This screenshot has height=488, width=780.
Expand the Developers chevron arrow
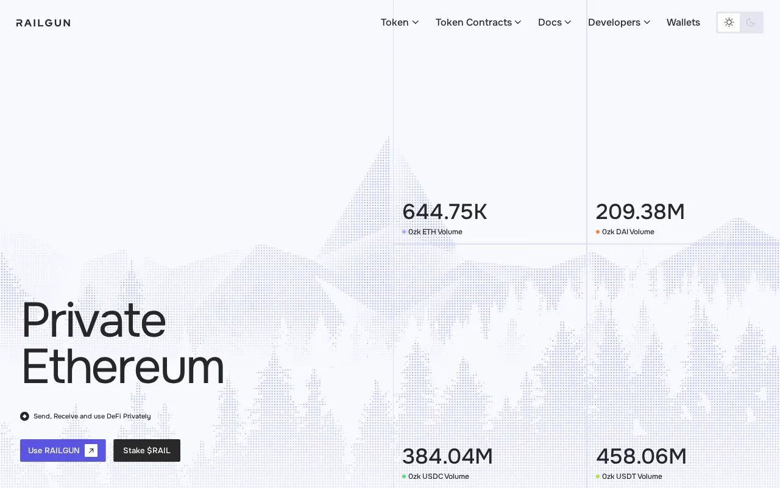click(647, 23)
